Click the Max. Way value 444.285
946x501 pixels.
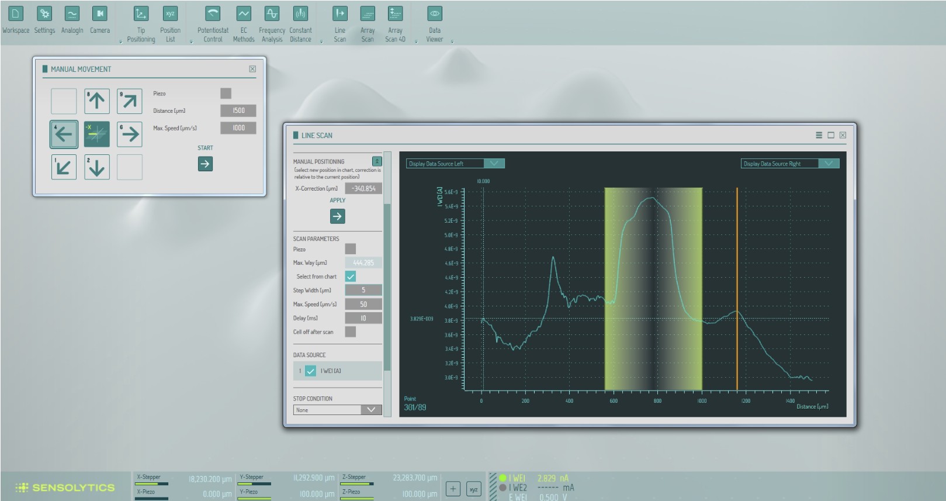363,262
